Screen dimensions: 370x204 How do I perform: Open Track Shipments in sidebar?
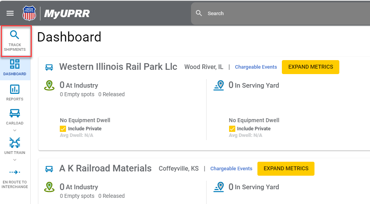[15, 41]
